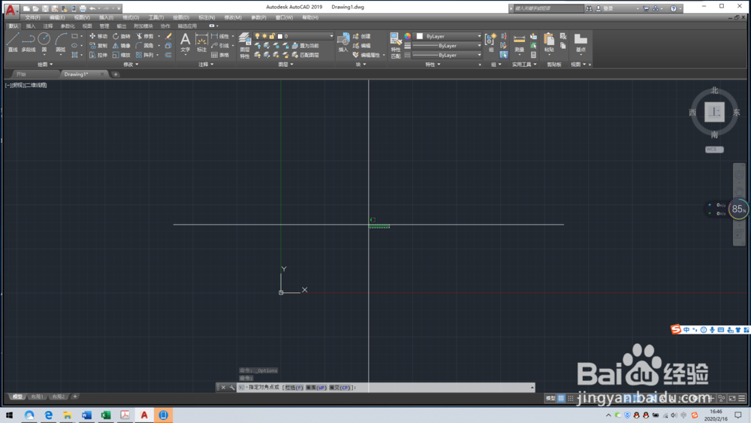Open the lineweight ByLayer dropdown
The width and height of the screenshot is (751, 423).
pos(446,46)
